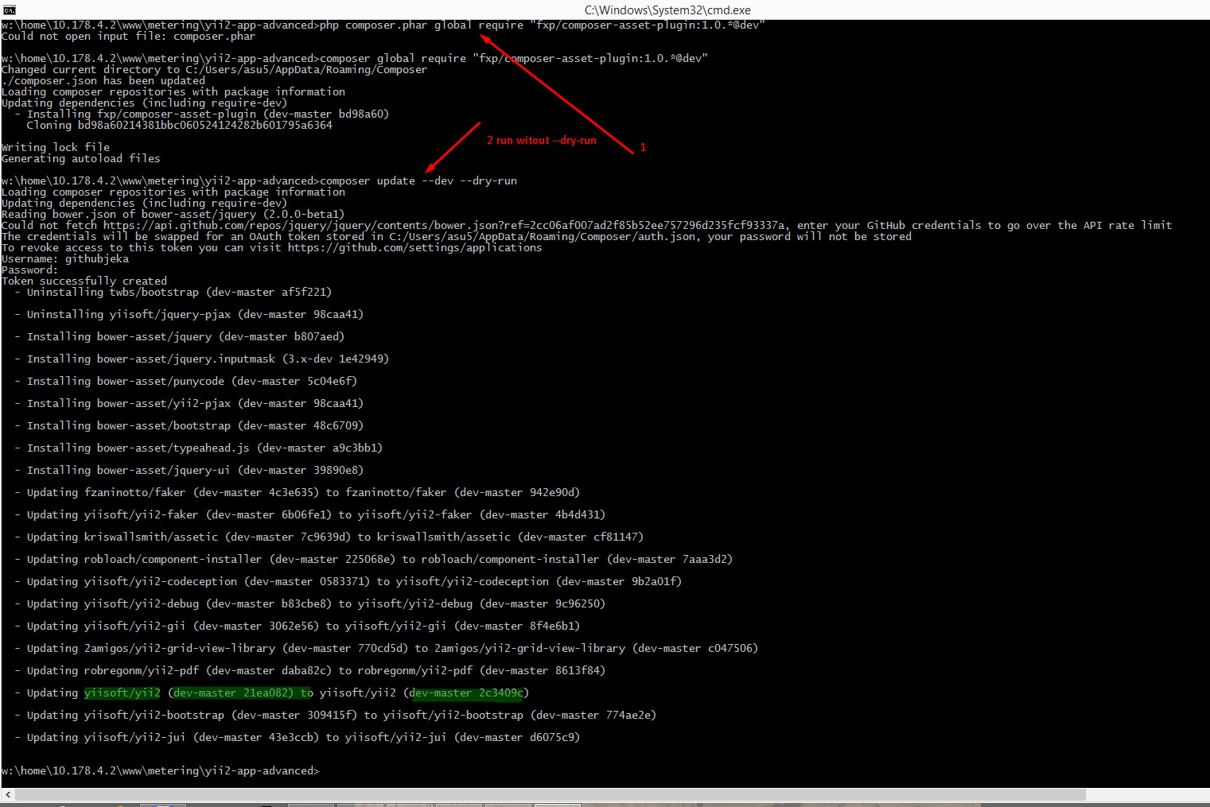The width and height of the screenshot is (1210, 807).
Task: Select the "bower-asset/jquery.inputmask (3.x-dev 1e42949)" line
Action: 208,359
